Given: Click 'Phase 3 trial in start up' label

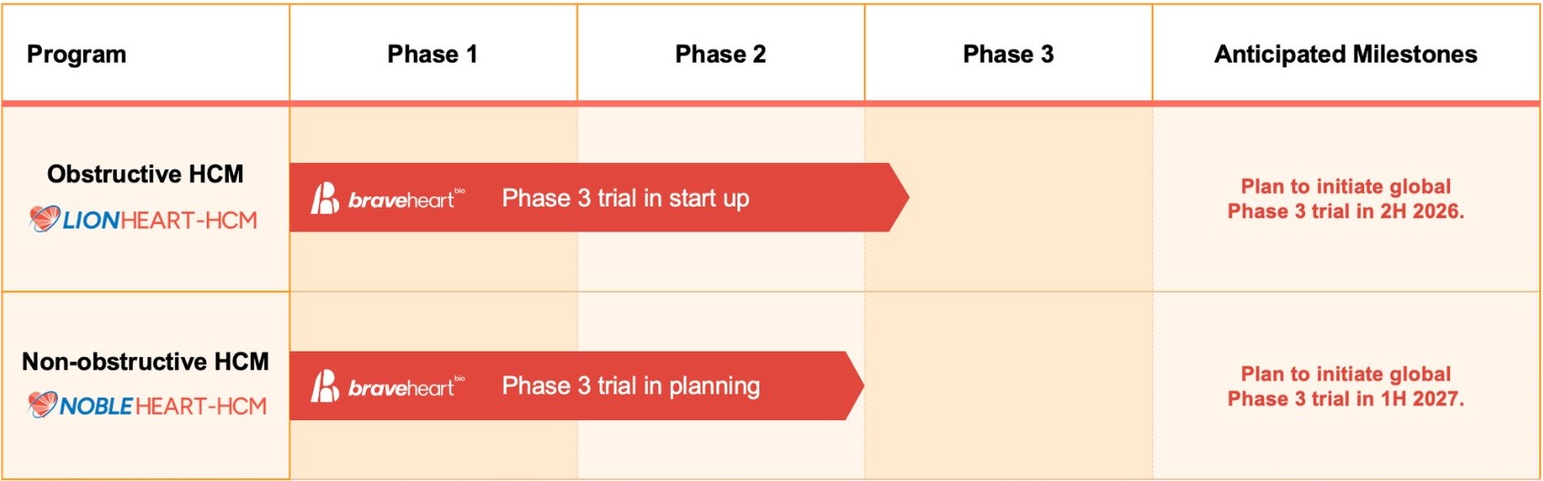Looking at the screenshot, I should [x=625, y=199].
